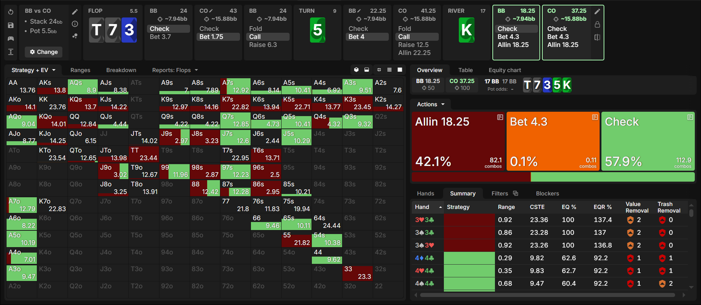Open practice mode via gamepad icon
Screen dimensions: 701x305
point(11,39)
